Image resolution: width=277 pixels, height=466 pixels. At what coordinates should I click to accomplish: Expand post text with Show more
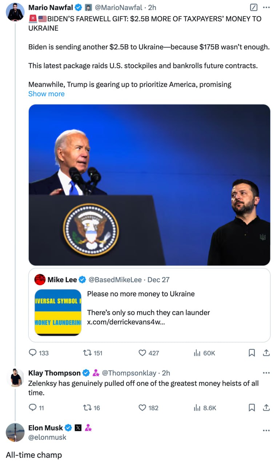click(46, 94)
